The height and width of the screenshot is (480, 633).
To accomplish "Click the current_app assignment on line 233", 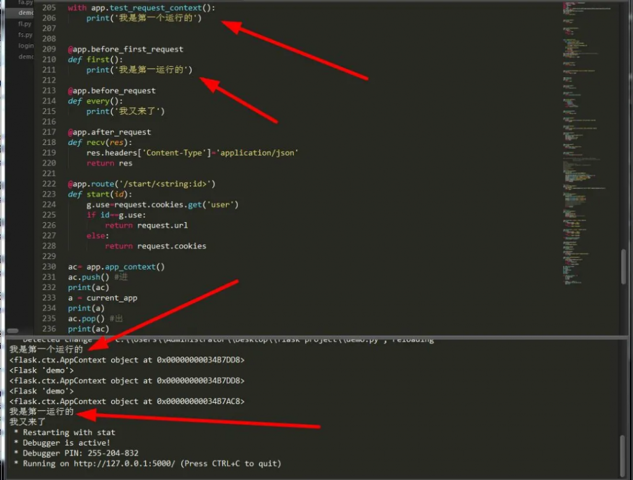I will point(103,298).
